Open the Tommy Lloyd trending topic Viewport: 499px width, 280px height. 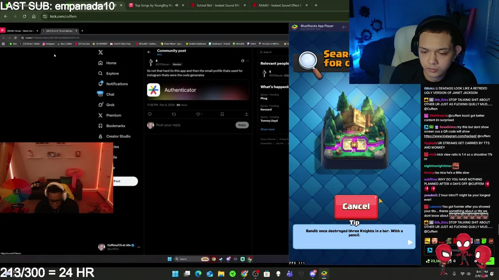pyautogui.click(x=269, y=120)
